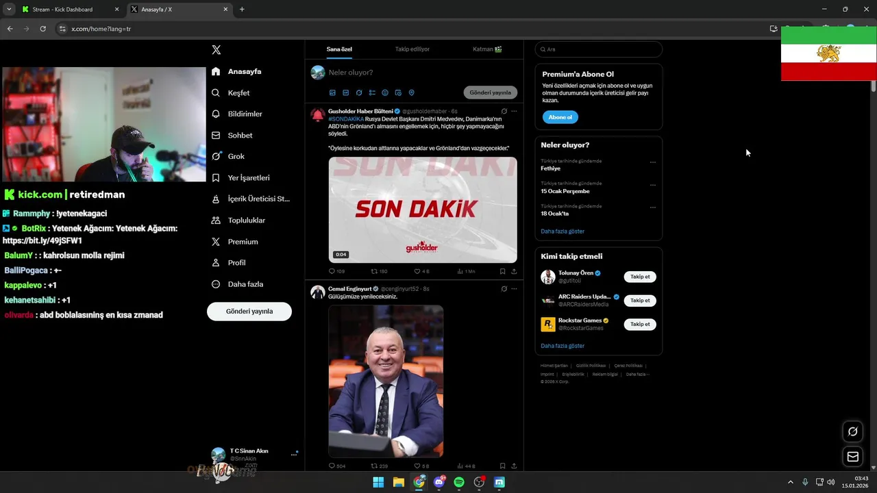Go to Anasayfa in X sidebar

pos(236,71)
